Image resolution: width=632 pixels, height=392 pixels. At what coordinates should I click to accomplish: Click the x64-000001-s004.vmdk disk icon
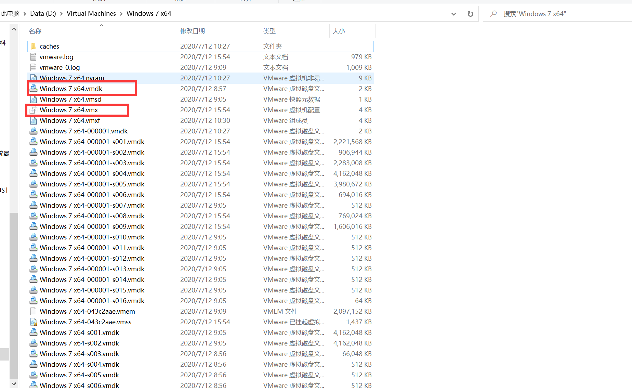[x=33, y=173]
